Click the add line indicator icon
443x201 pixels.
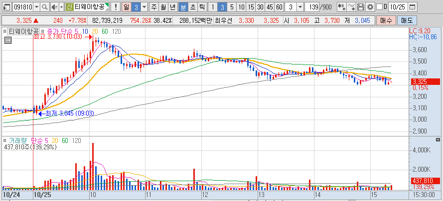click(351, 7)
